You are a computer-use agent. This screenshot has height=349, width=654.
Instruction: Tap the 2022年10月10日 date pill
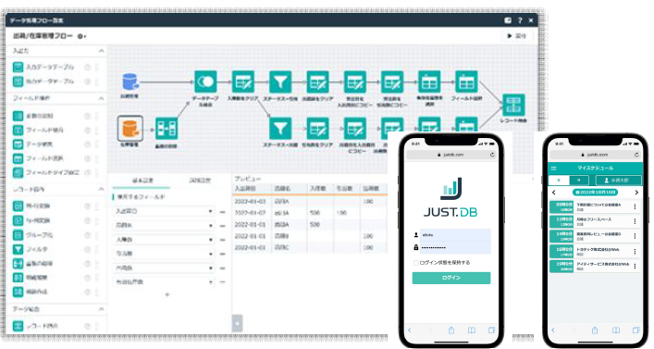(x=595, y=193)
